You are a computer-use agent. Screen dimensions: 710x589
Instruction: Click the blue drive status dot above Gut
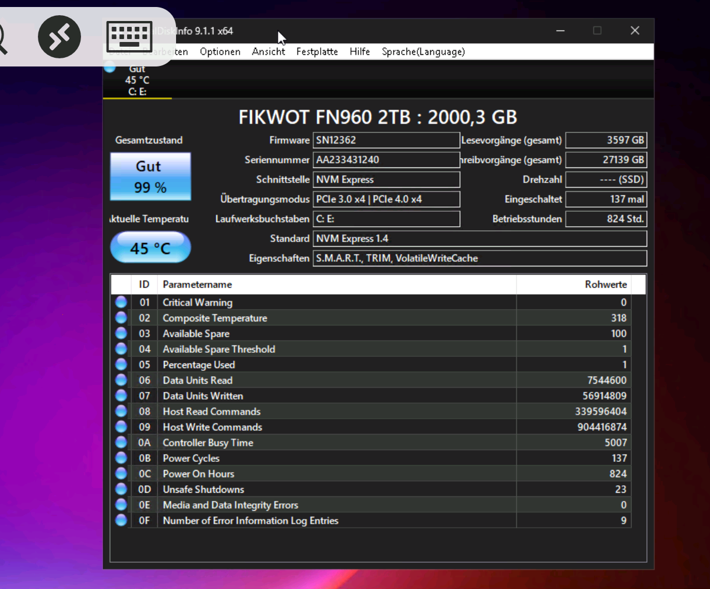[x=110, y=67]
